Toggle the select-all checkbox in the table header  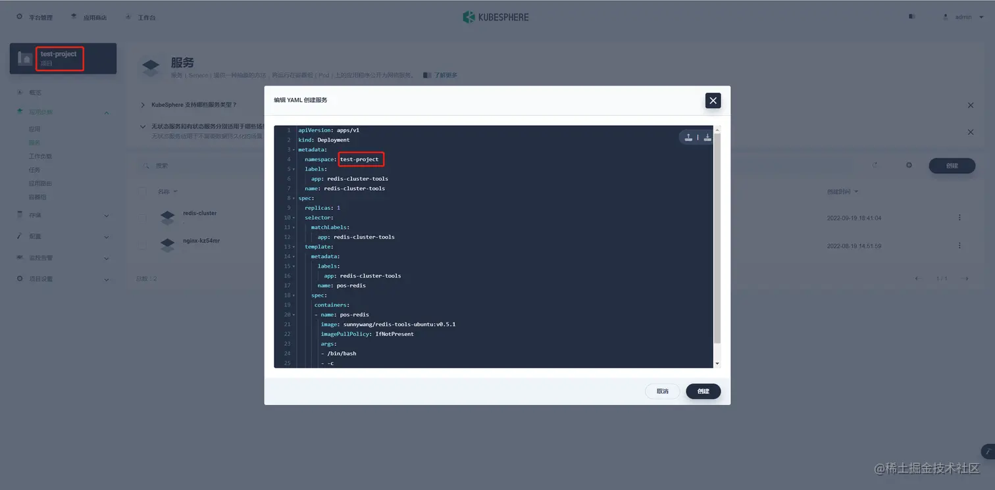(142, 191)
